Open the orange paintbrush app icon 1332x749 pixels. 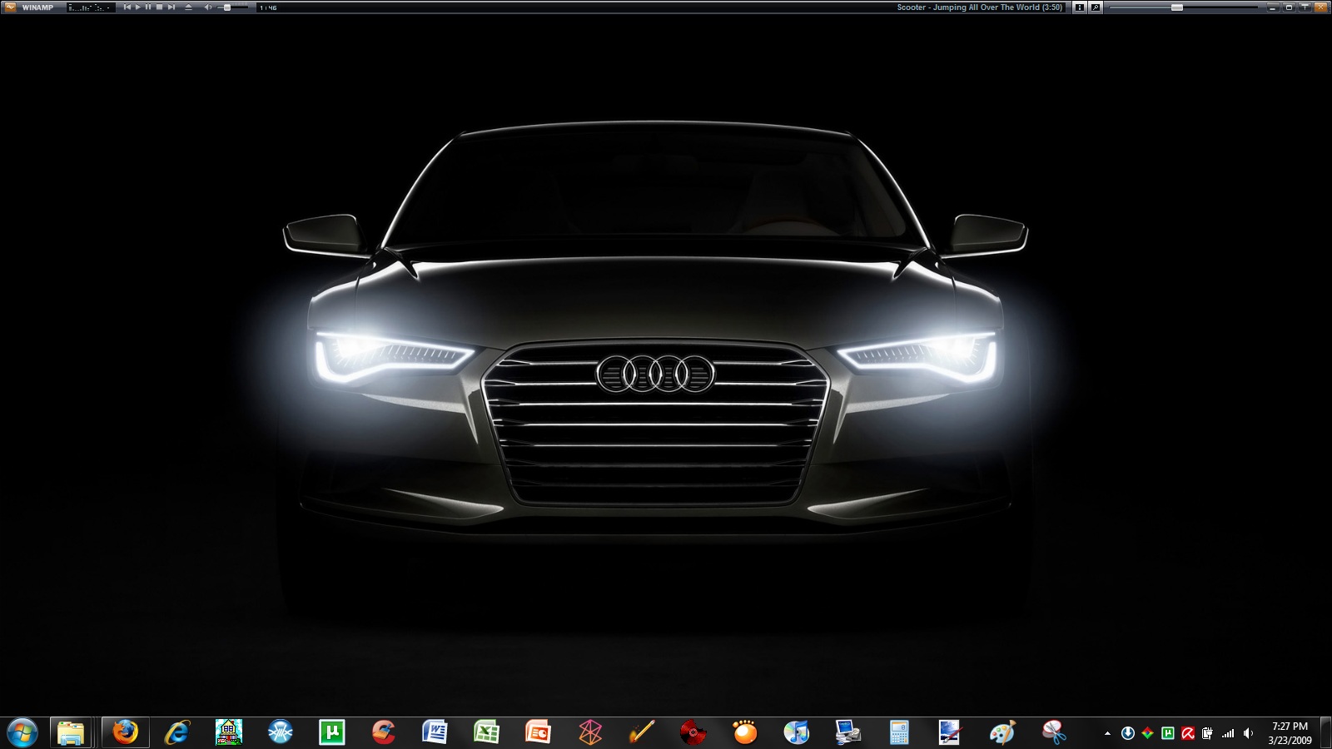641,732
